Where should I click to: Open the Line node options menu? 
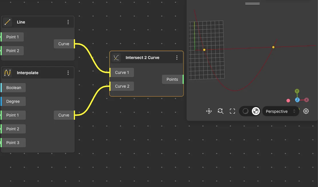(x=68, y=22)
